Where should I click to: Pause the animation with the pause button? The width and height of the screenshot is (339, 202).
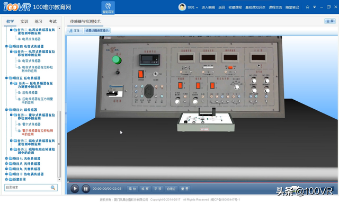pos(86,189)
